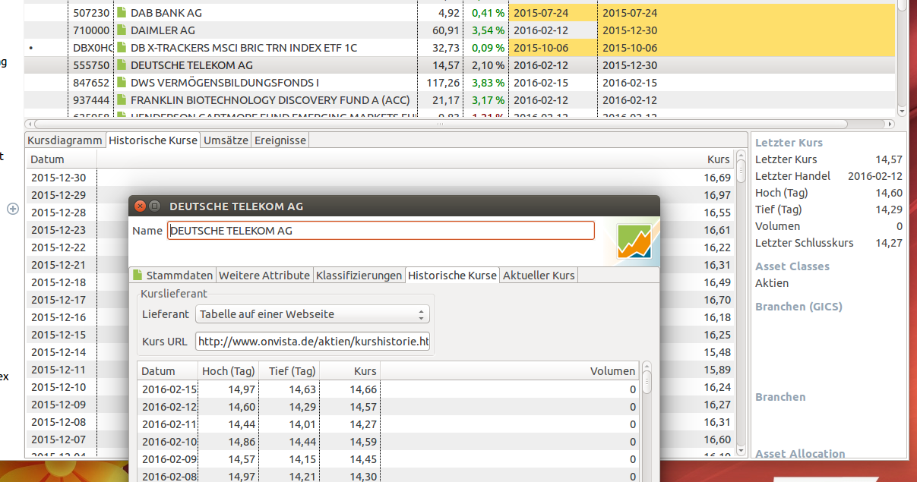The width and height of the screenshot is (917, 482).
Task: Select the dialog's Historische Kurse tab
Action: tap(452, 275)
